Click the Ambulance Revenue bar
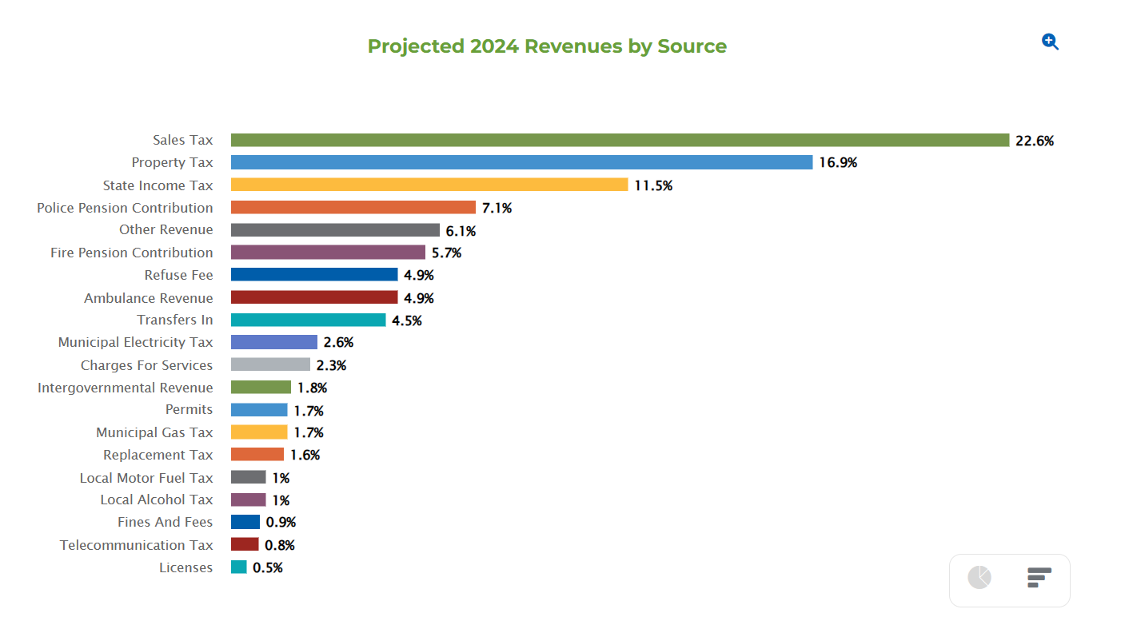 [314, 297]
